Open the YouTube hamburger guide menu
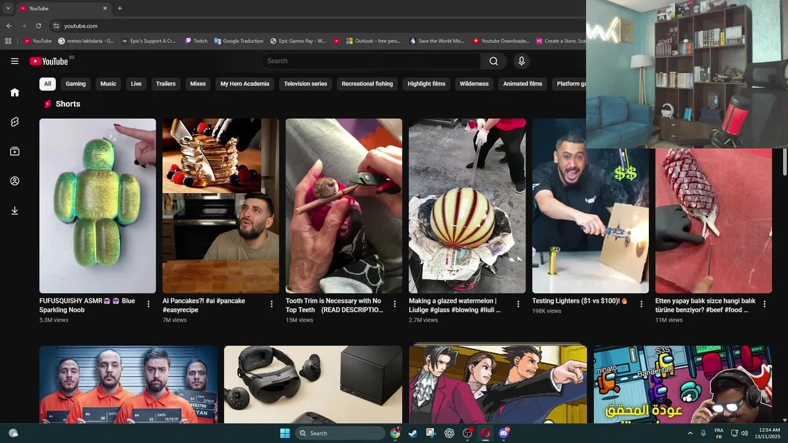788x443 pixels. [15, 61]
